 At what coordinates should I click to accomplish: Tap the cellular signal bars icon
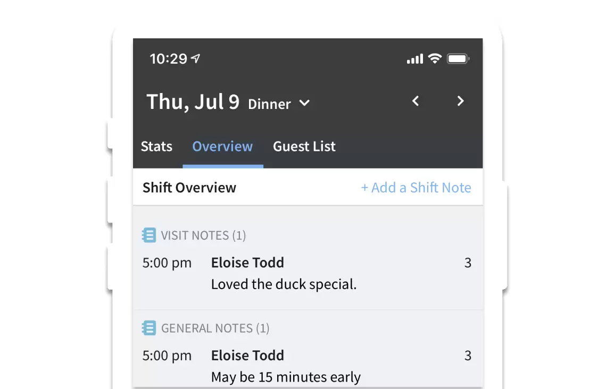(x=414, y=58)
